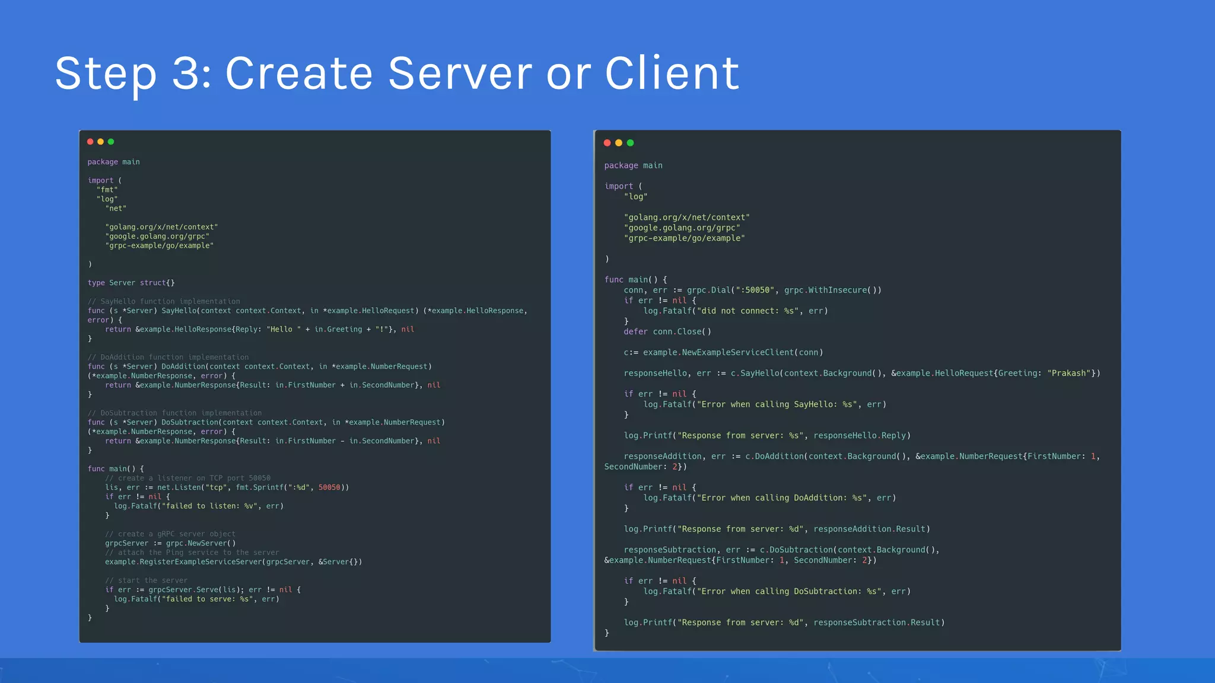Select the 'func (s *Server) DoAddition' signature line
Screen dimensions: 1215x683
click(260, 366)
